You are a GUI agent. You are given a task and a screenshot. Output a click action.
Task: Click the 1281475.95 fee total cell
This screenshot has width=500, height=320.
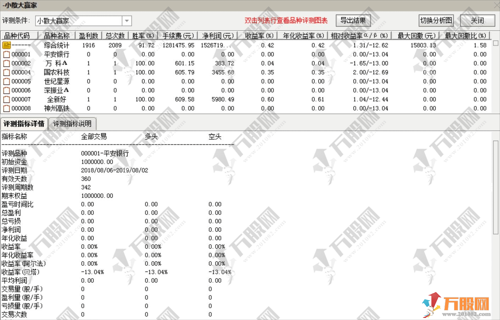coord(178,45)
